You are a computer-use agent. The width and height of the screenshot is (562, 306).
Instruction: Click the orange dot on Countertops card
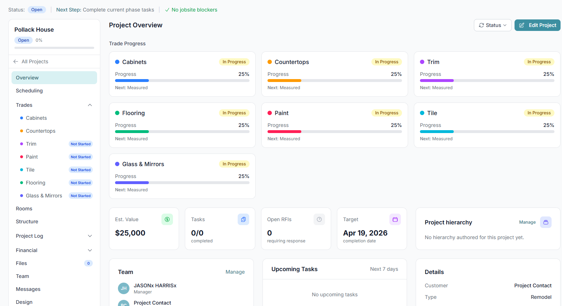coord(270,62)
